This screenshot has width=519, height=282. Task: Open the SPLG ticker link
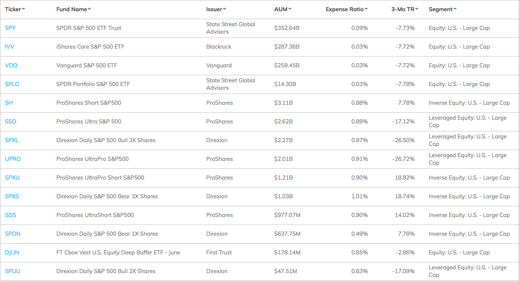pyautogui.click(x=12, y=84)
